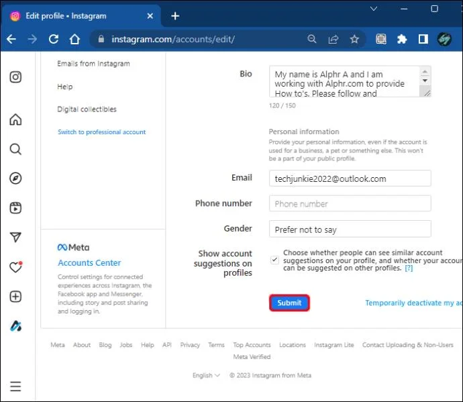Open Locations footer link
The height and width of the screenshot is (402, 463).
293,345
